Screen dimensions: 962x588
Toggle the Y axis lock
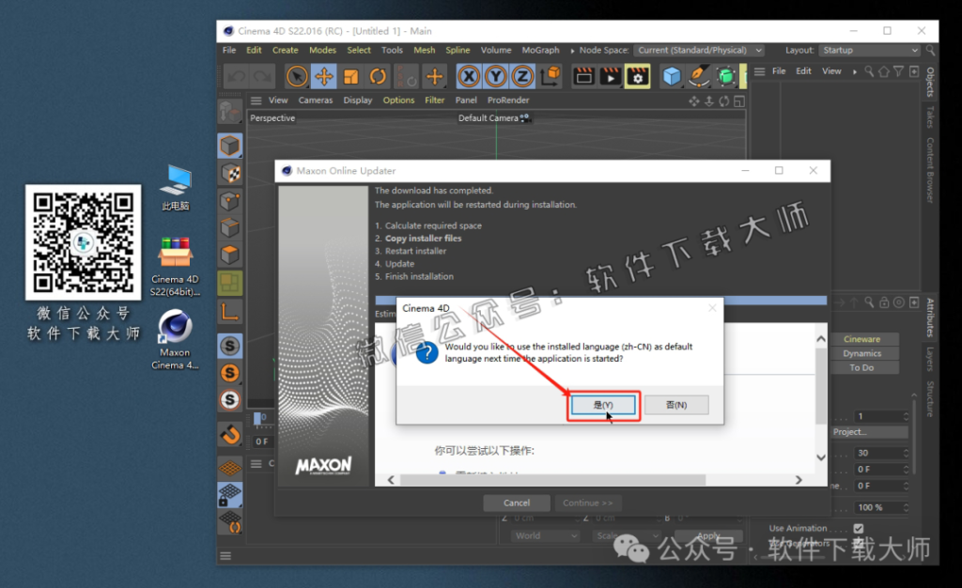click(496, 76)
